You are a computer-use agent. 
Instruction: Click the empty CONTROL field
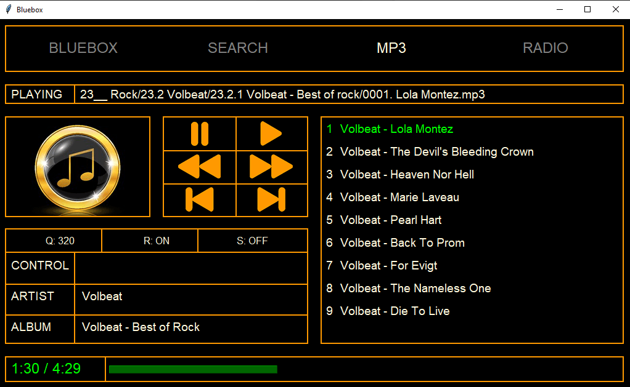pos(191,268)
